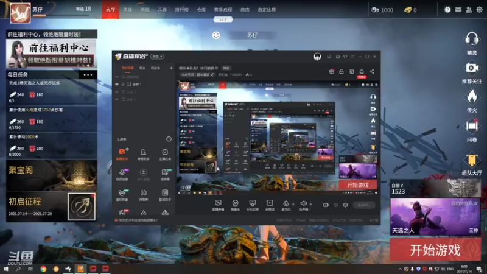
Task: Toggle the speaker 扬声器 on or off
Action: click(x=303, y=205)
